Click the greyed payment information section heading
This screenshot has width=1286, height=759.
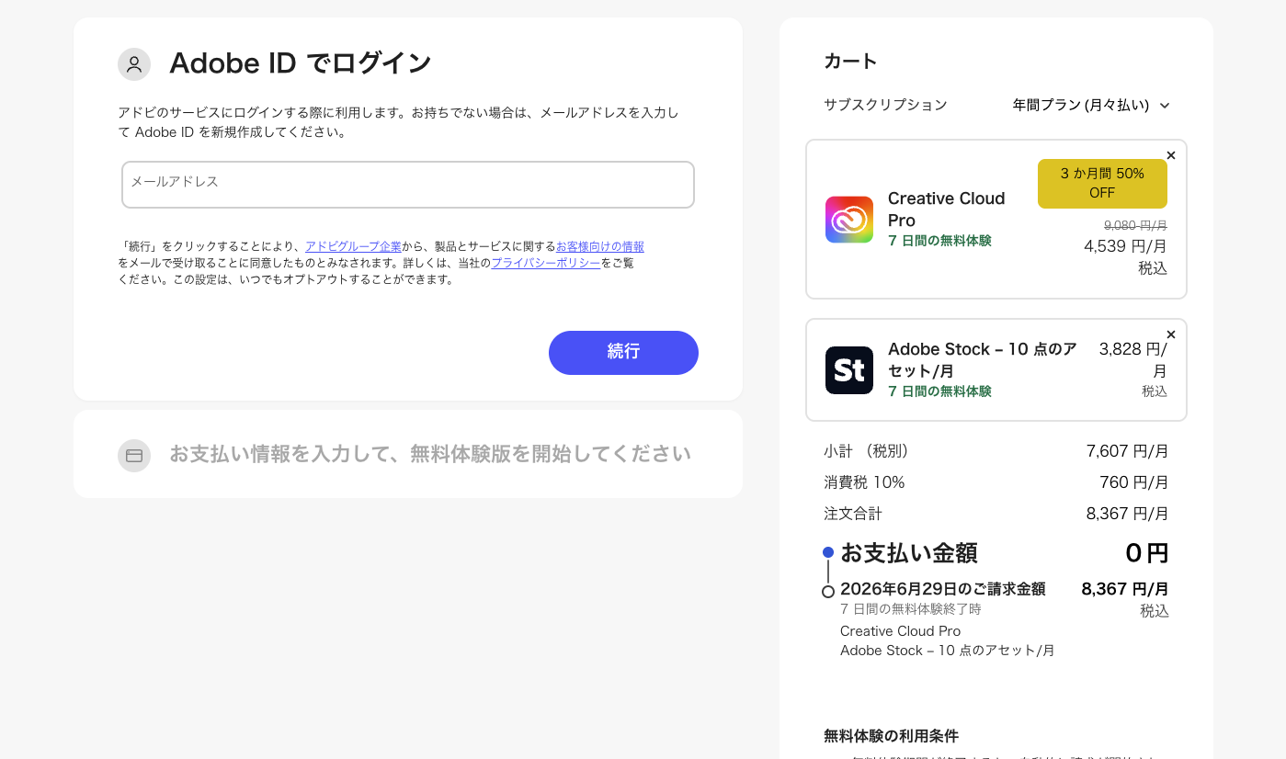(430, 454)
